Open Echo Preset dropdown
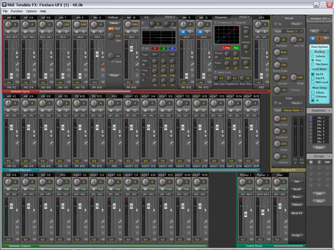334x250 pixels. tap(297, 103)
